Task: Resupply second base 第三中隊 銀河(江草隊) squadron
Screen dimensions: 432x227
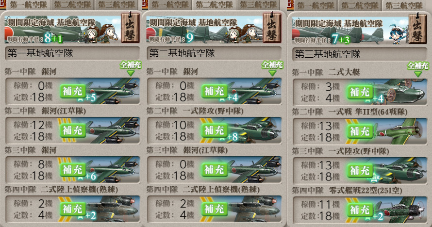Action: coord(215,169)
